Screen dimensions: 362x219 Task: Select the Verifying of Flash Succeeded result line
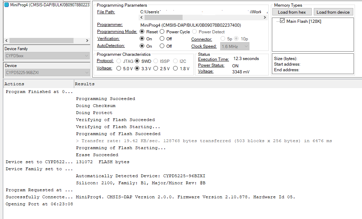(x=116, y=119)
